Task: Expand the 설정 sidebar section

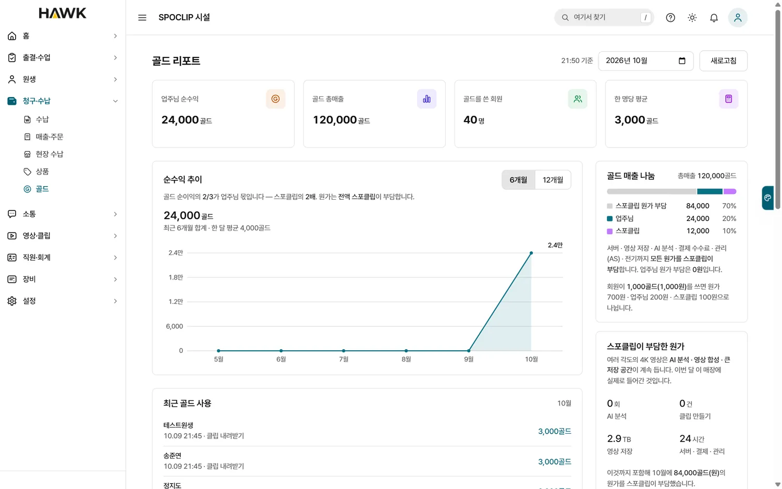Action: 63,301
